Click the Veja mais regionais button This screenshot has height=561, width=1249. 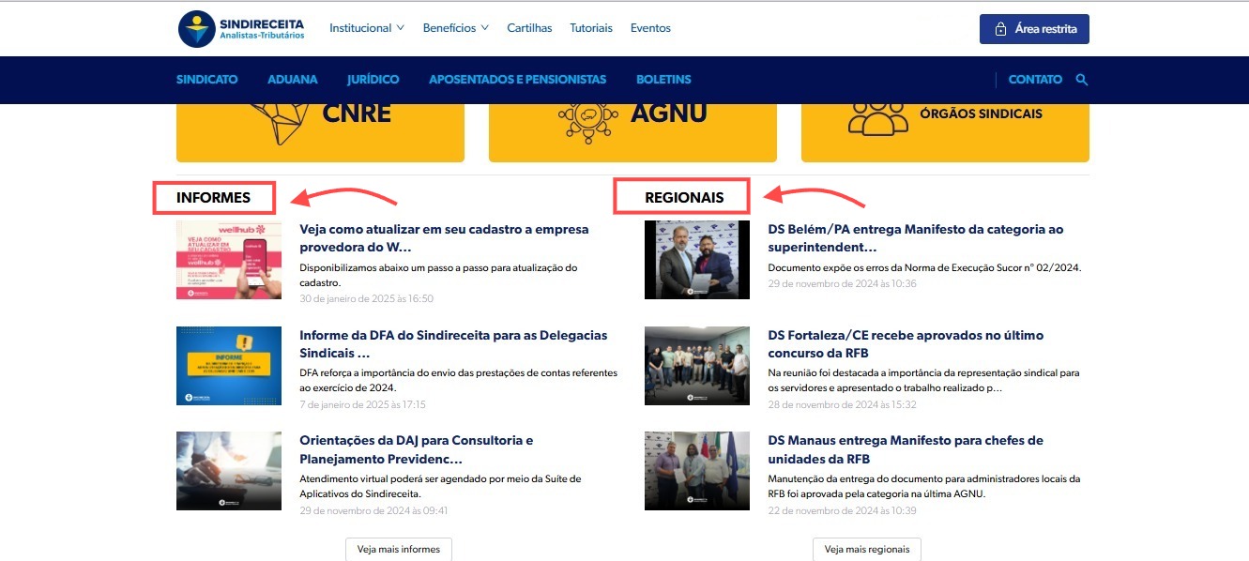[867, 549]
